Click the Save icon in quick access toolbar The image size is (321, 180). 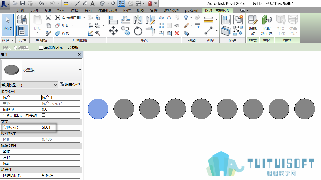[x=23, y=3]
